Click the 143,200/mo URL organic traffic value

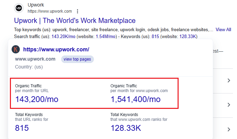[37, 99]
